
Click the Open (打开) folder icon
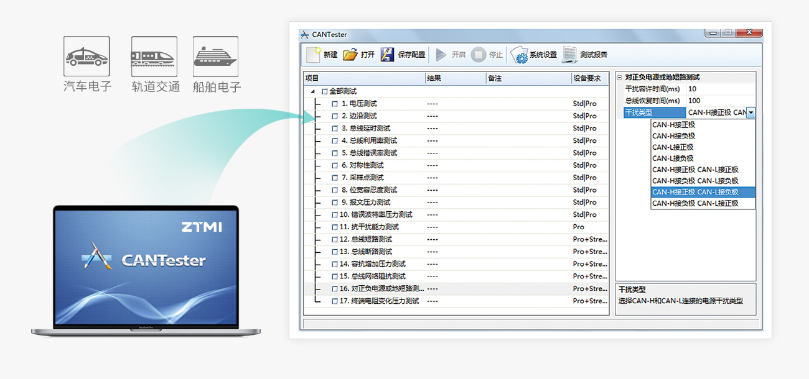[x=350, y=55]
